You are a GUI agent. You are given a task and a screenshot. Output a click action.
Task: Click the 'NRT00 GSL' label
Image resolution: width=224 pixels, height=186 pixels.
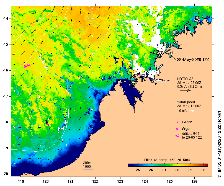point(186,79)
